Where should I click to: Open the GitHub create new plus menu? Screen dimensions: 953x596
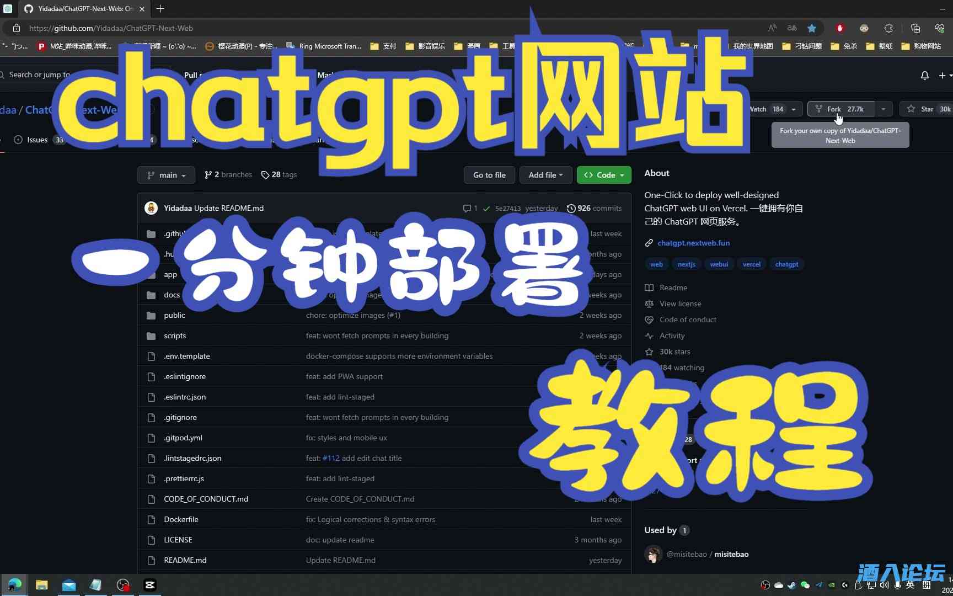[x=944, y=75]
